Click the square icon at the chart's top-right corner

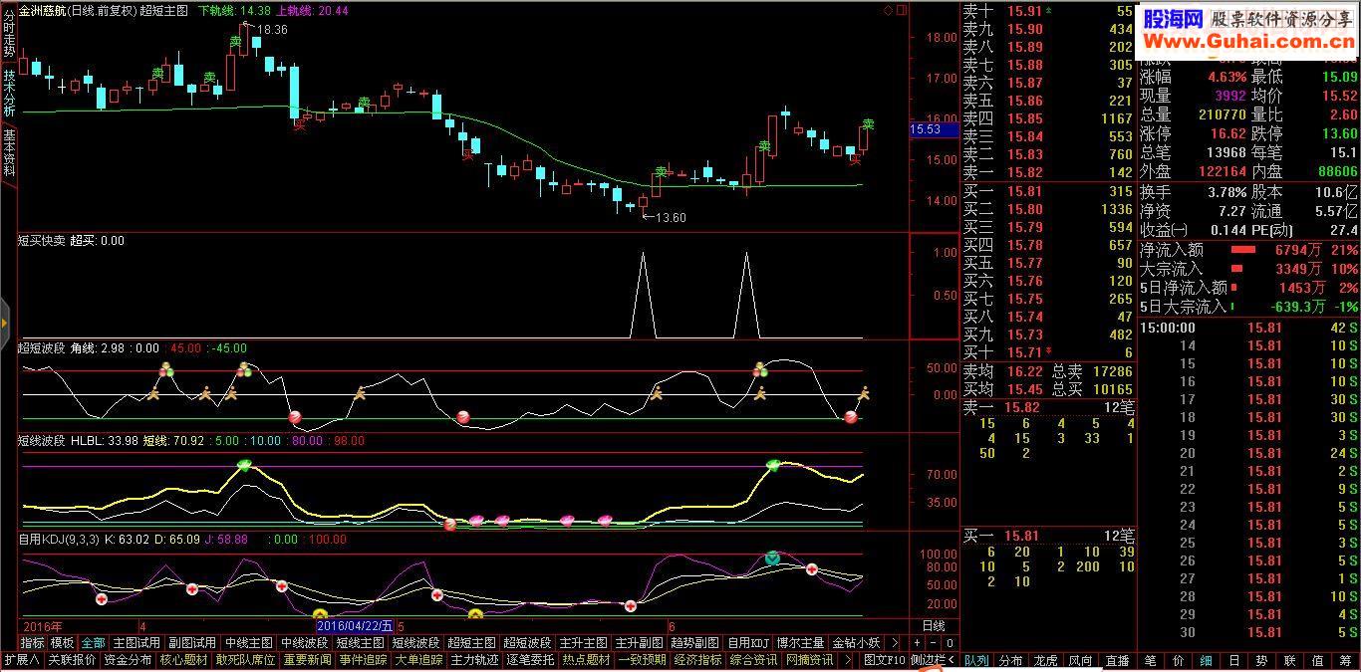902,10
